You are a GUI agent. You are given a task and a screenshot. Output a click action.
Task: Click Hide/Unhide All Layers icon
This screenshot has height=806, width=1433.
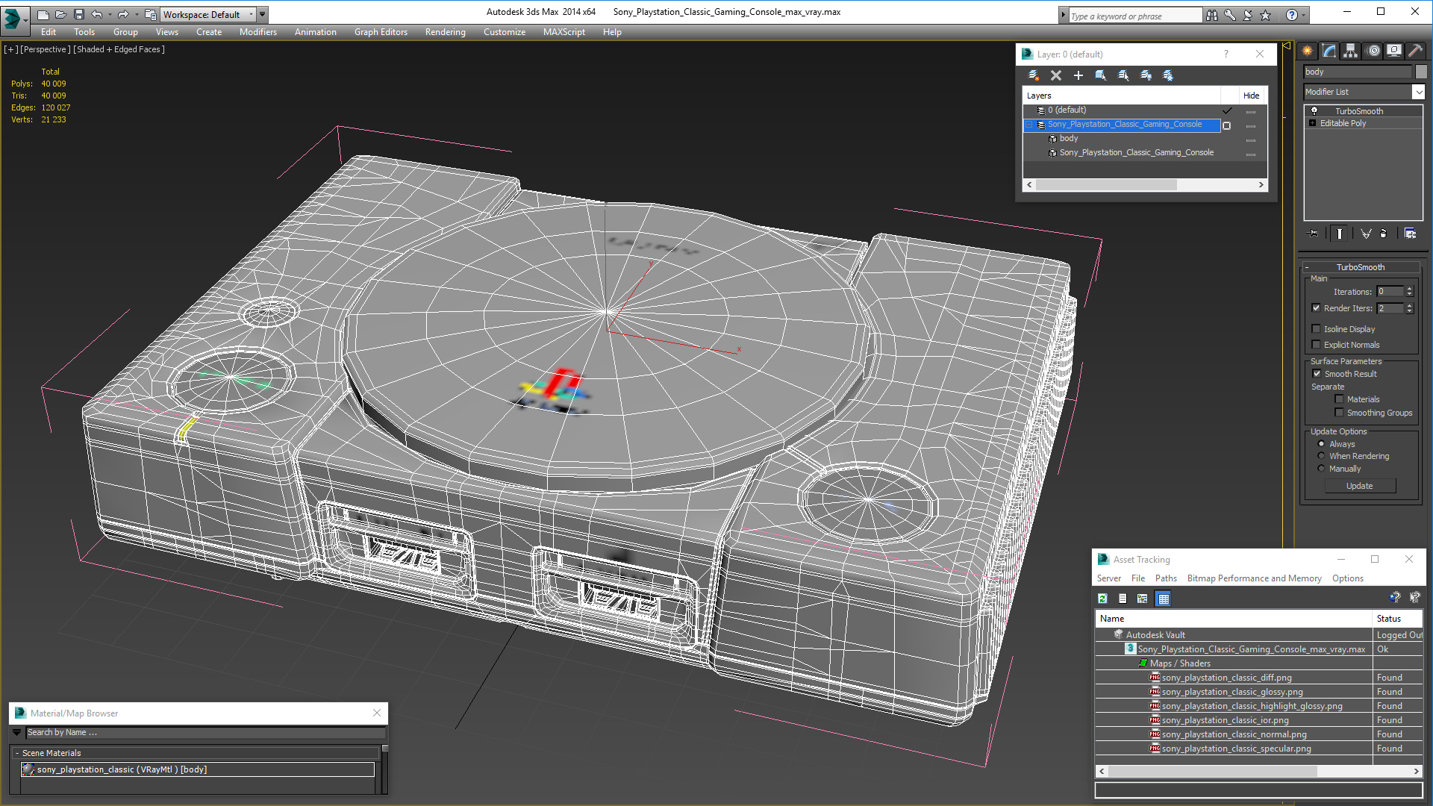pyautogui.click(x=1146, y=75)
